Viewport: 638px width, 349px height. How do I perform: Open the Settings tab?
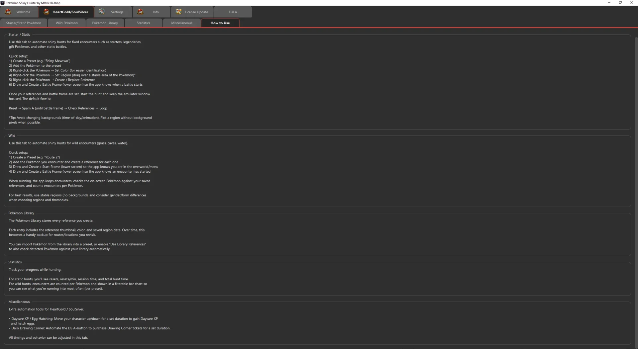[113, 12]
